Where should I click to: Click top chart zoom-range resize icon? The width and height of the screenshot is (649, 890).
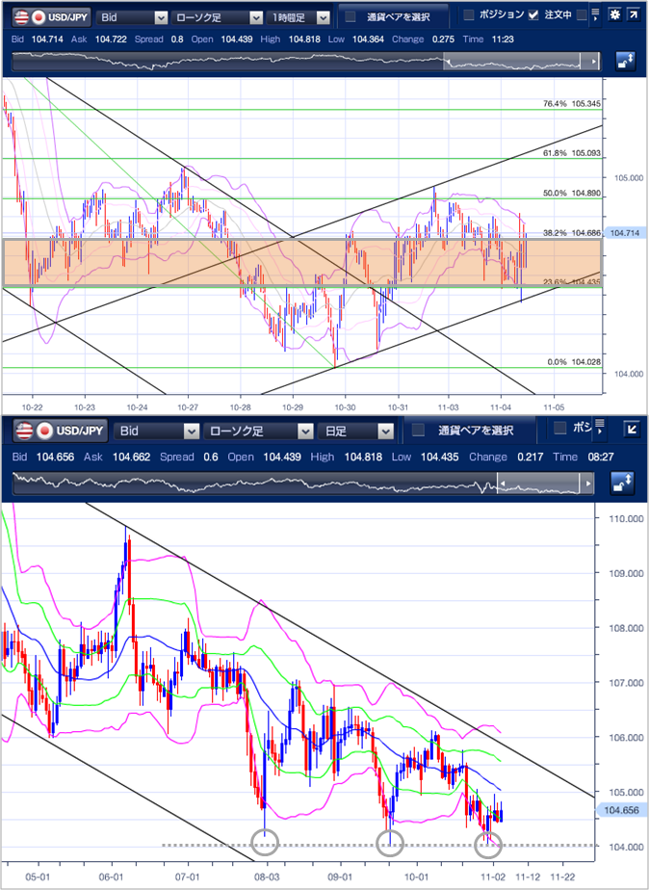(x=625, y=61)
